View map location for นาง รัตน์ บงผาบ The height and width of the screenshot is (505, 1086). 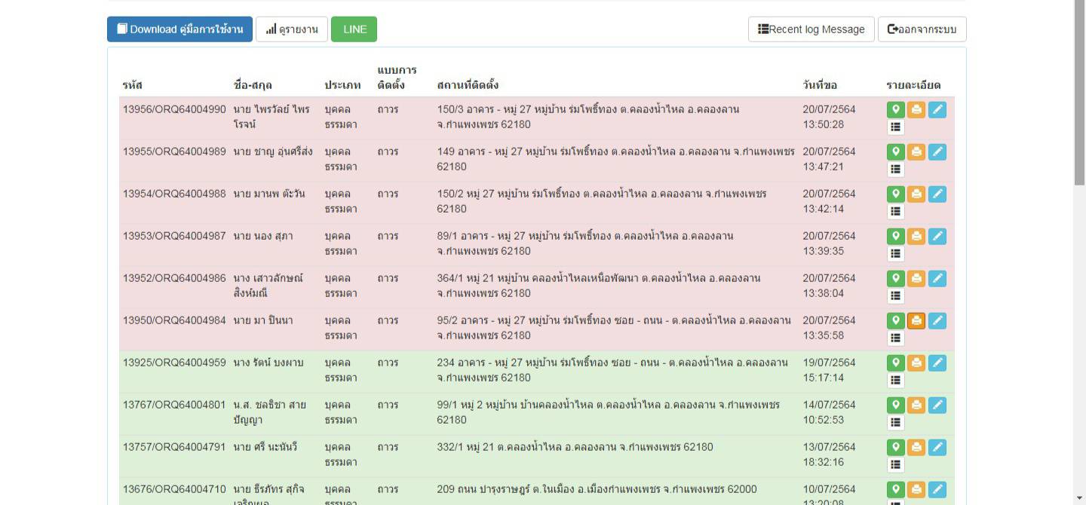(895, 363)
